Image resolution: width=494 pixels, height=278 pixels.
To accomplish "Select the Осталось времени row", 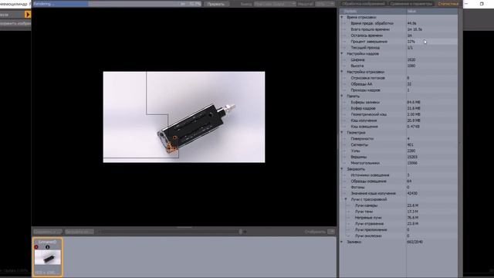I will pos(399,36).
